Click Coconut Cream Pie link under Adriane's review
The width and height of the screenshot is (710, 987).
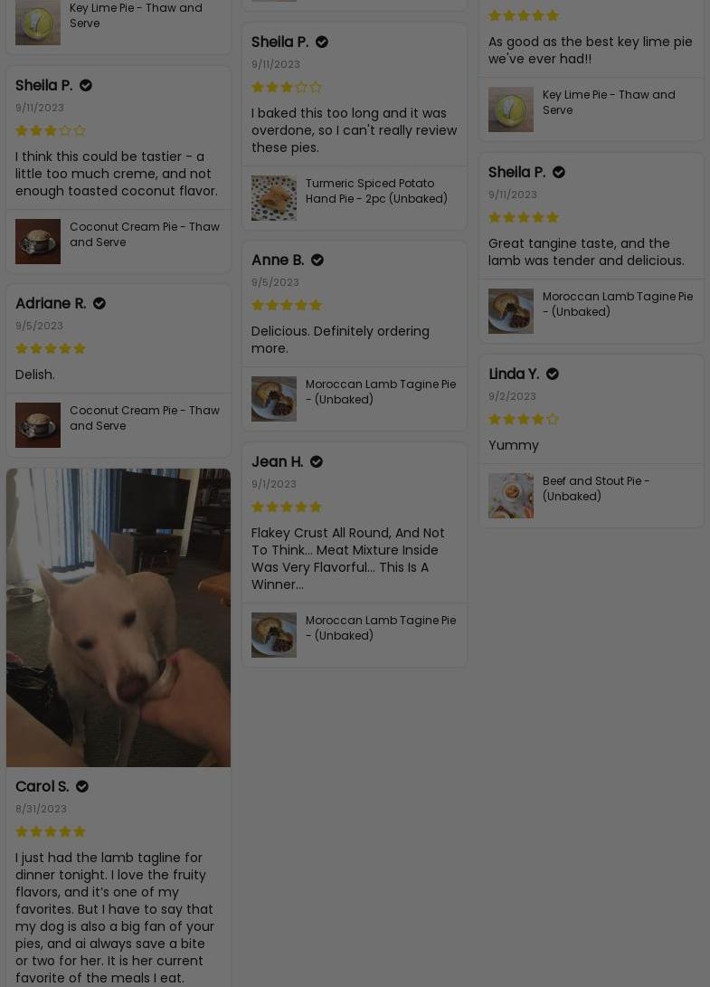(x=144, y=418)
